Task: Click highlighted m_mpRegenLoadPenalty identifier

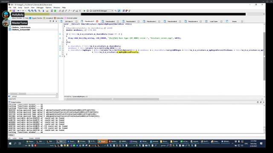Action: tap(128, 52)
